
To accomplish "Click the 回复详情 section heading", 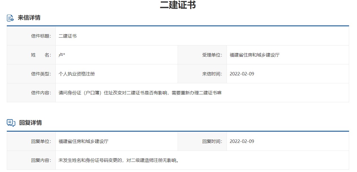I will tap(31, 123).
